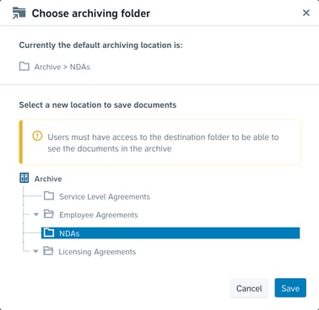
Task: Save the chosen archiving location
Action: 290,288
